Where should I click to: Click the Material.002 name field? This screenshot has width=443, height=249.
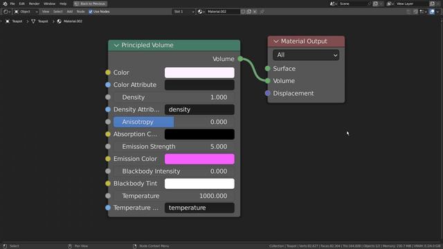point(223,12)
